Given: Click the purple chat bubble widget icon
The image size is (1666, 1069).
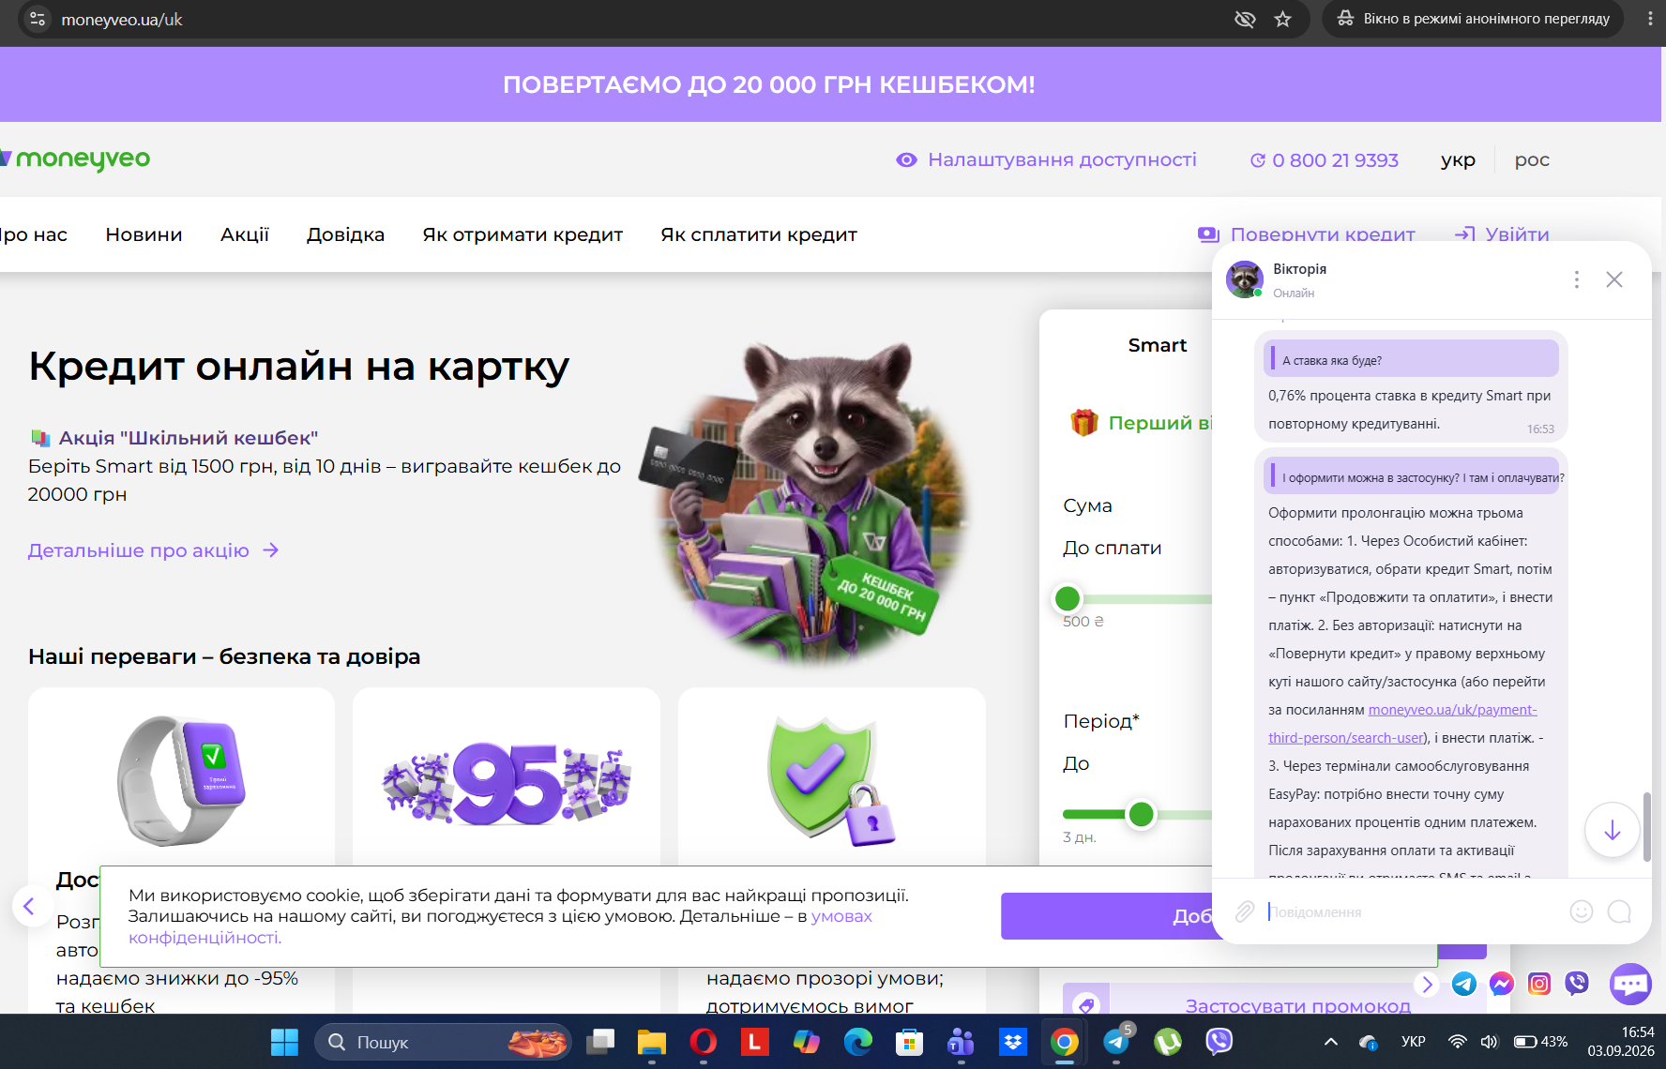Looking at the screenshot, I should click(1630, 984).
